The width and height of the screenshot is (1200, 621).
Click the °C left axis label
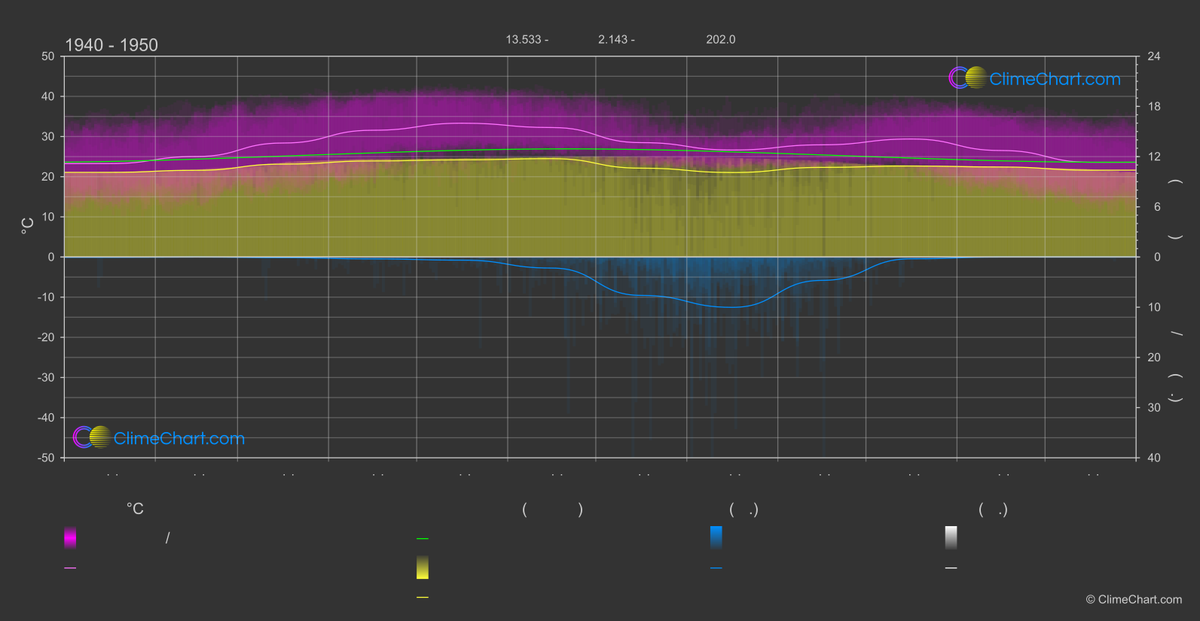tap(28, 226)
